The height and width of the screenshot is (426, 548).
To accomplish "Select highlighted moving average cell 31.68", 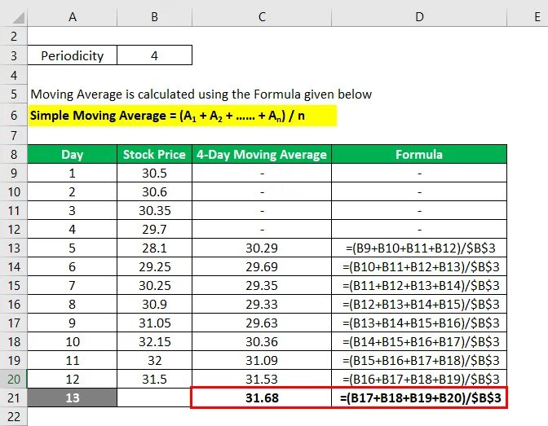I will [x=262, y=397].
